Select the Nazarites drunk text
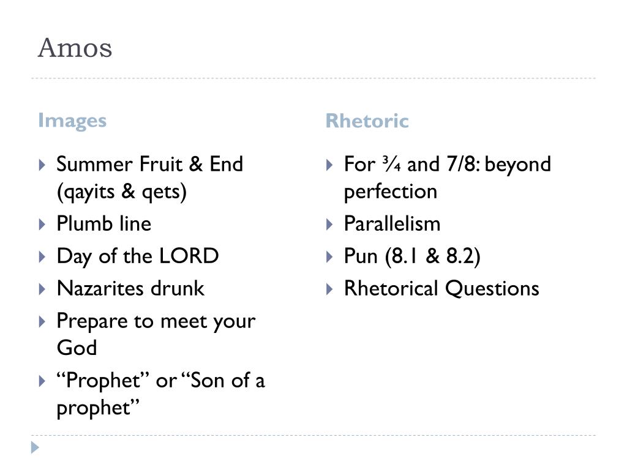The width and height of the screenshot is (627, 470). click(x=131, y=288)
